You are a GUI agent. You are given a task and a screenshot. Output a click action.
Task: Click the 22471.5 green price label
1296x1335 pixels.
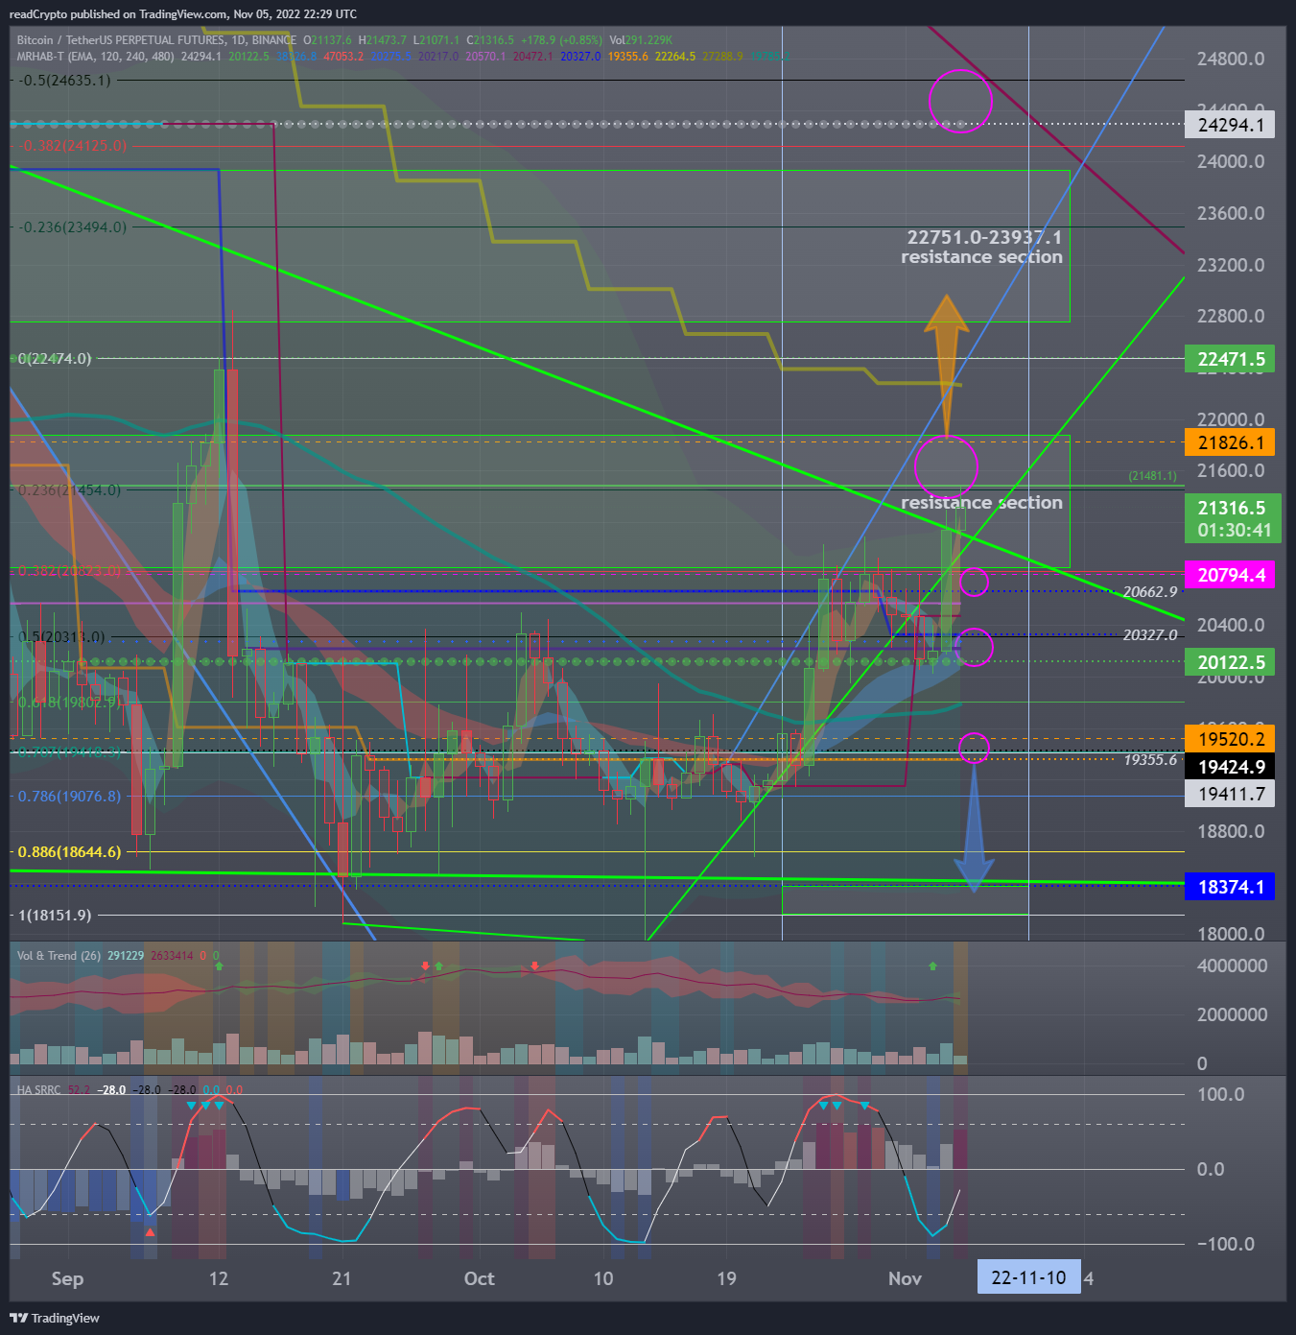[x=1230, y=359]
